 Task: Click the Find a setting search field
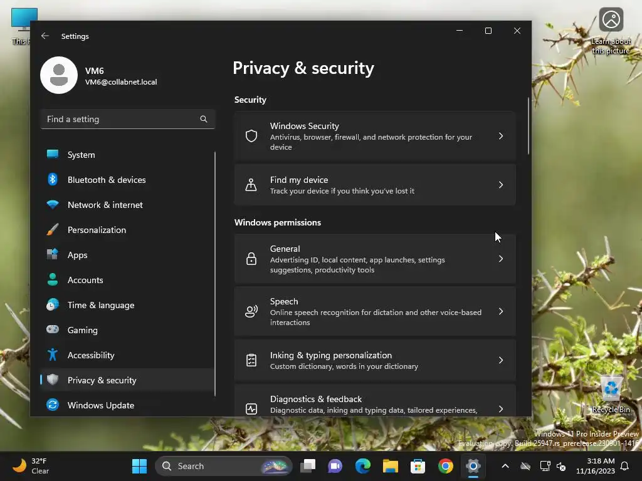click(x=128, y=119)
